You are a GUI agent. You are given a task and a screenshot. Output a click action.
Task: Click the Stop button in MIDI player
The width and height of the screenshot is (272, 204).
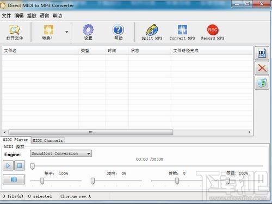[x=20, y=165]
